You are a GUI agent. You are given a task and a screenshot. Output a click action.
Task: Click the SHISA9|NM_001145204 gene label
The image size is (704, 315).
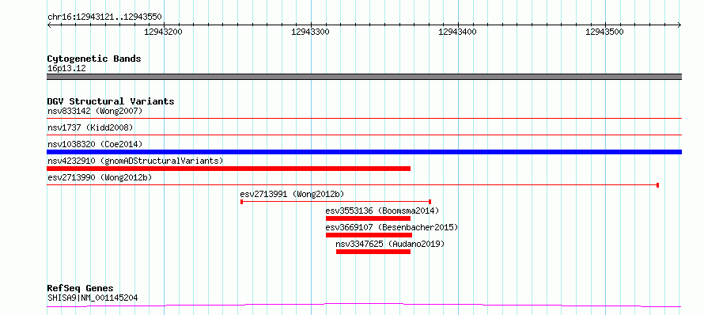point(93,298)
